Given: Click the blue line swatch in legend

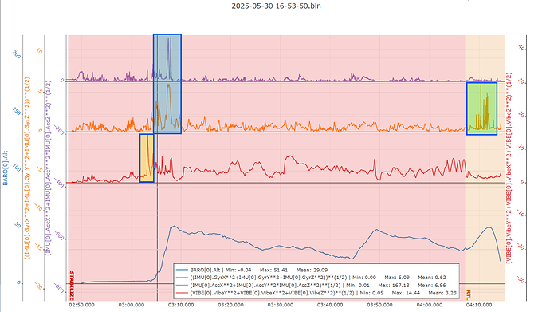Looking at the screenshot, I should coord(182,270).
